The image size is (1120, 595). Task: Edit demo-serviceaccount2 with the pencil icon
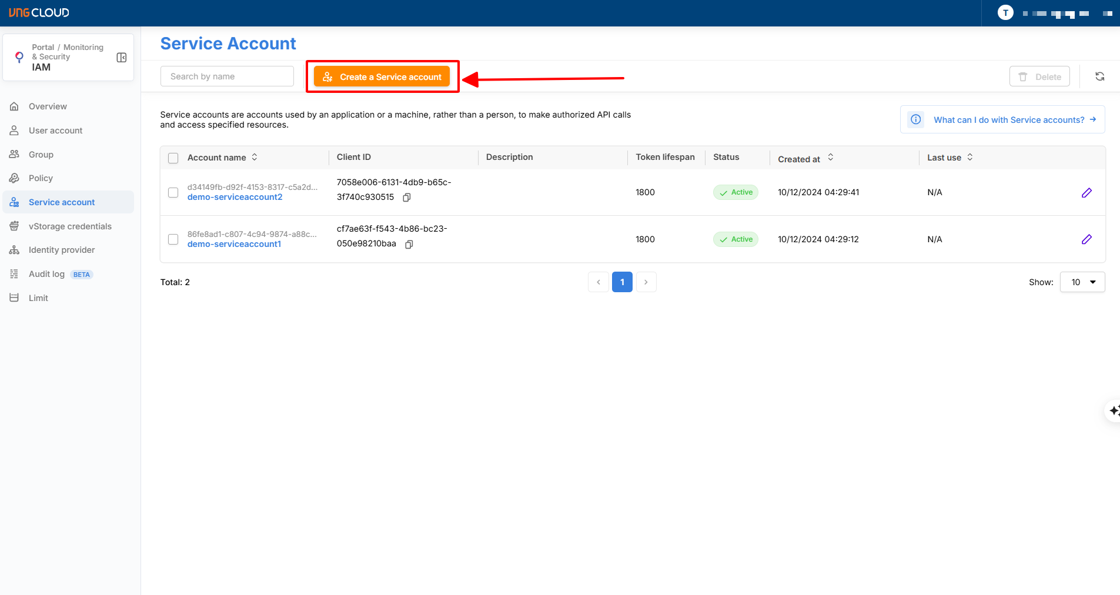coord(1086,193)
